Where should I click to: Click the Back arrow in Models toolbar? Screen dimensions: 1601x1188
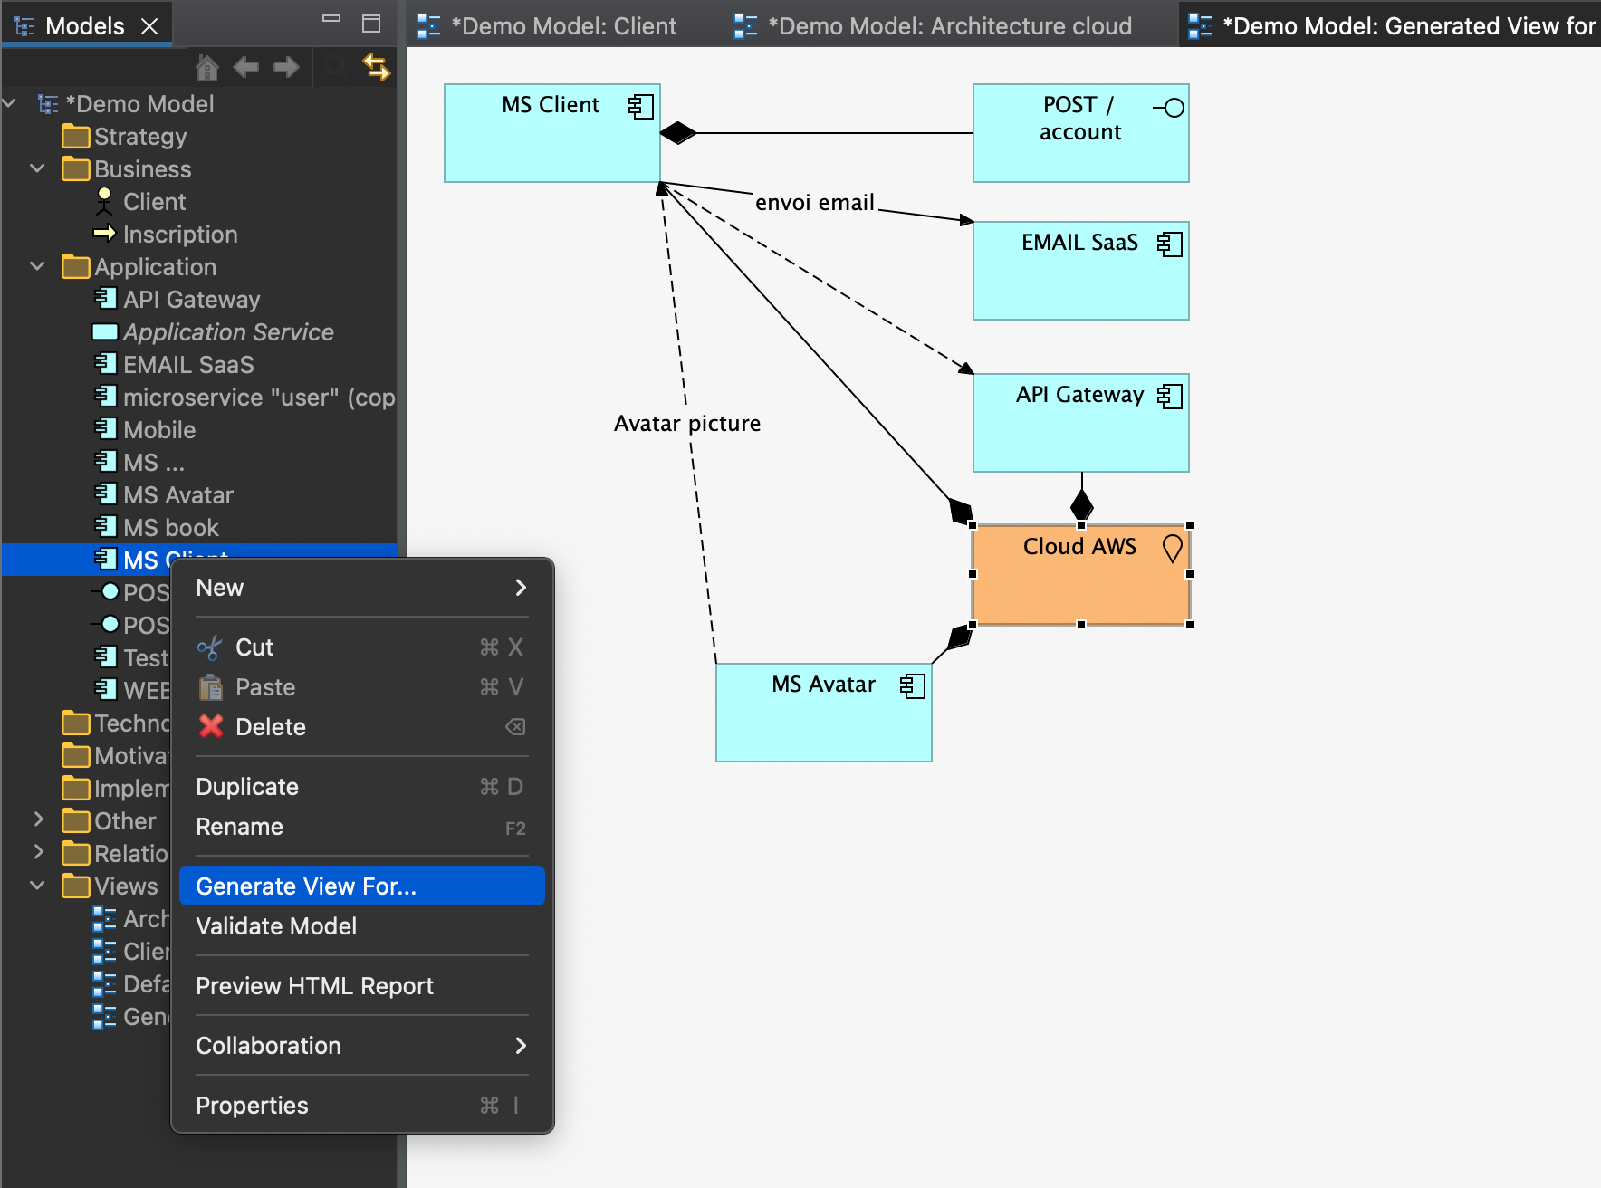click(245, 67)
